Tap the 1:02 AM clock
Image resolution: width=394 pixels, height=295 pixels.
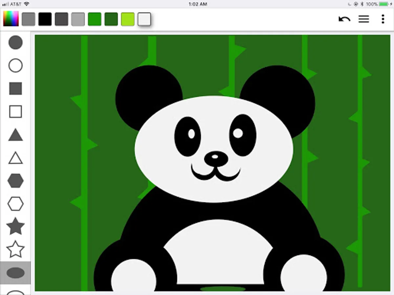(x=198, y=4)
